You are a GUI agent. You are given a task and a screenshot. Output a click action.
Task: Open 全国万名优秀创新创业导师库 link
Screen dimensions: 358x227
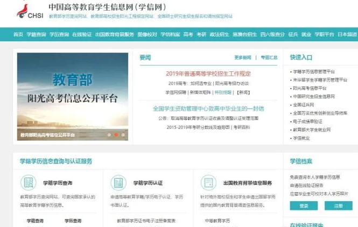click(320, 113)
